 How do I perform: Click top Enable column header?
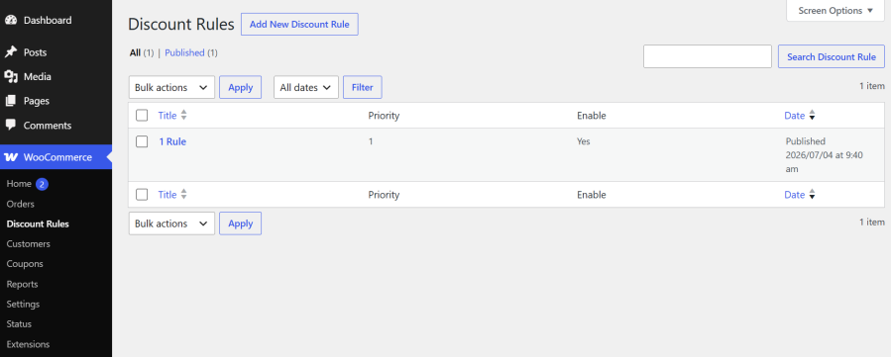pyautogui.click(x=592, y=116)
